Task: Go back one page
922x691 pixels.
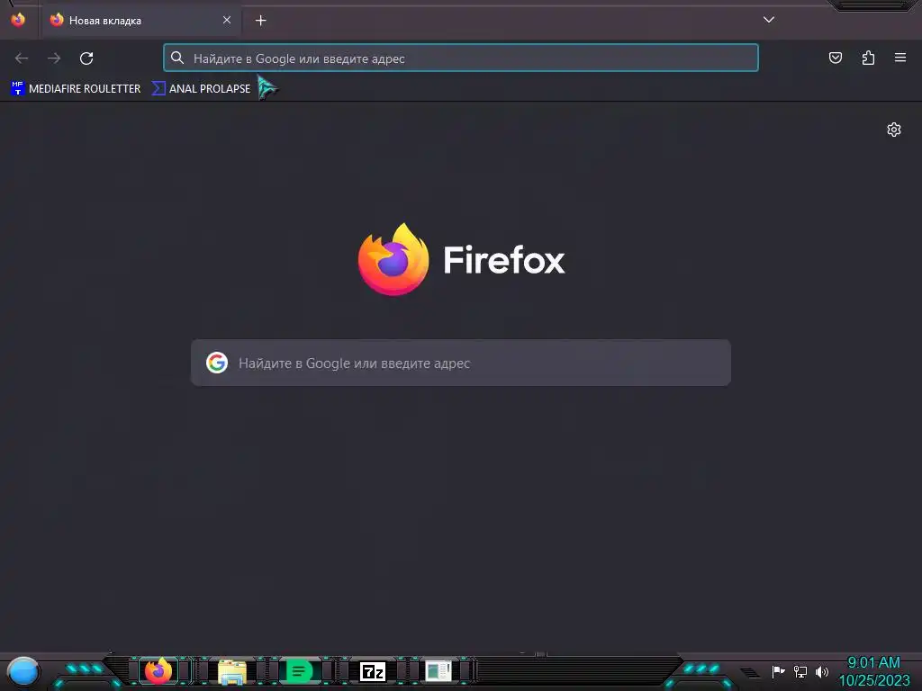Action: pyautogui.click(x=22, y=58)
